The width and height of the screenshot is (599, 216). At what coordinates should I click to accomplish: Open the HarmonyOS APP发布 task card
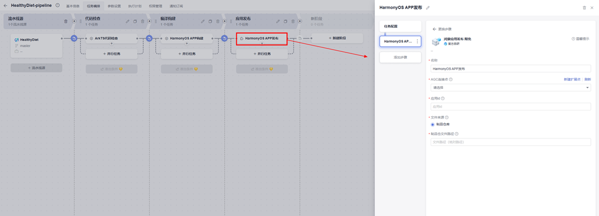tap(262, 39)
